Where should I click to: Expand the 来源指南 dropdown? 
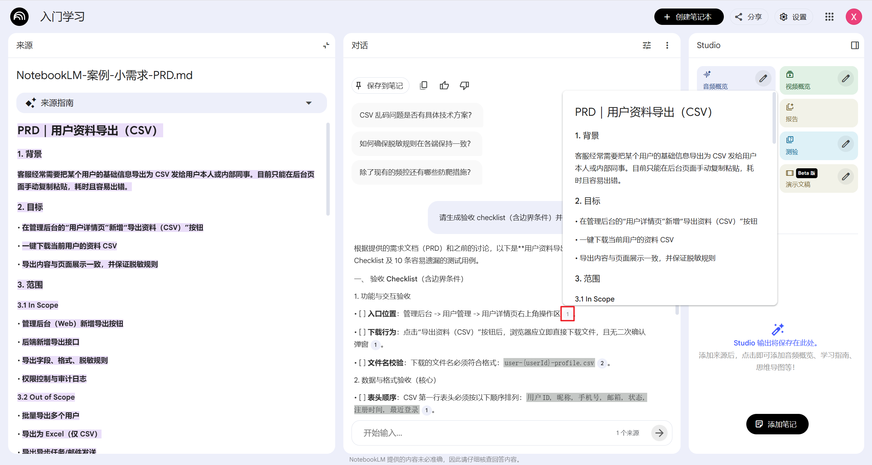tap(172, 103)
